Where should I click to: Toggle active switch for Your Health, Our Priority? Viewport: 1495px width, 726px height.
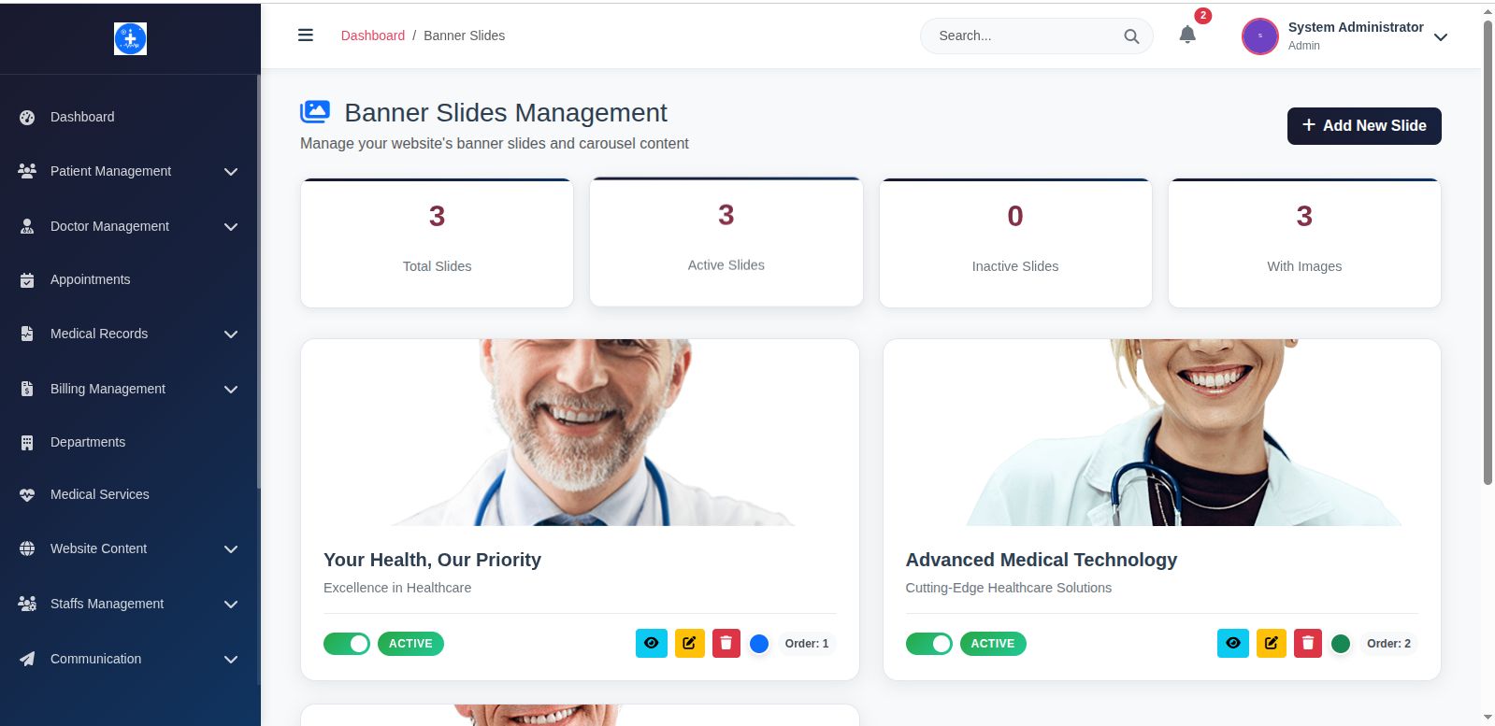347,644
